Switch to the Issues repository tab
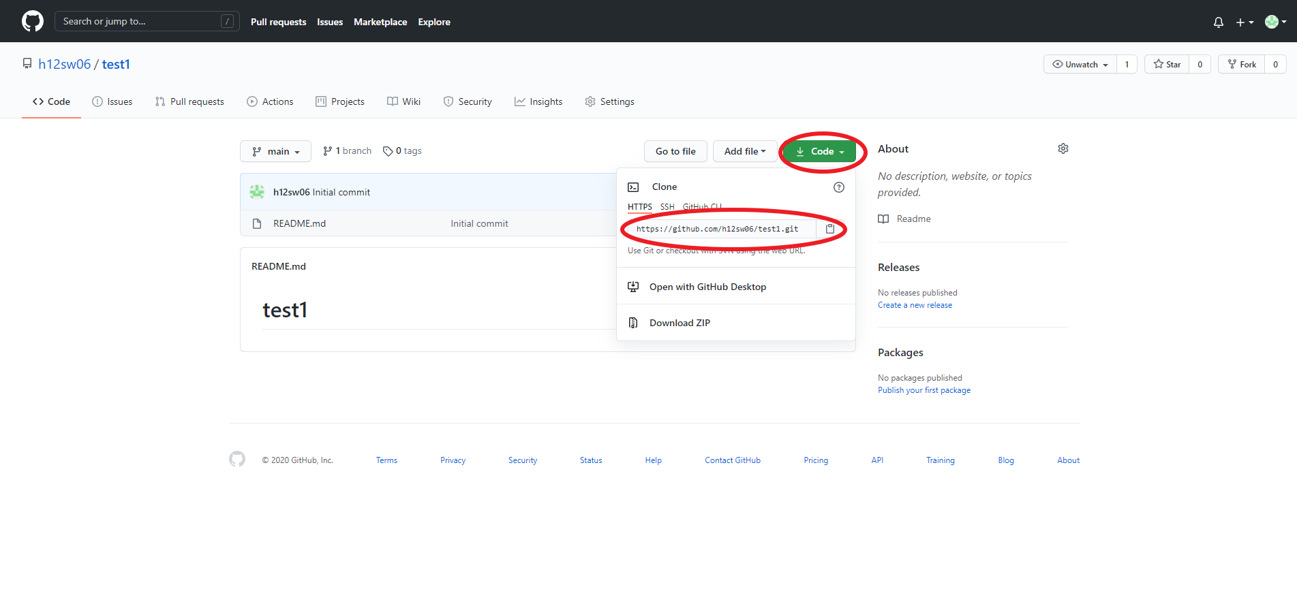The image size is (1297, 604). [x=112, y=101]
